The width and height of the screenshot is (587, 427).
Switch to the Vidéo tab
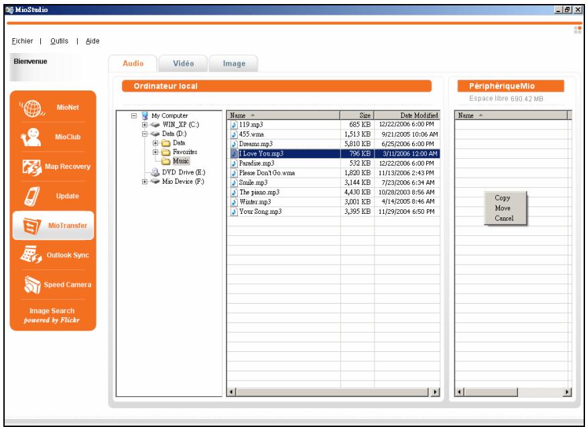(183, 64)
